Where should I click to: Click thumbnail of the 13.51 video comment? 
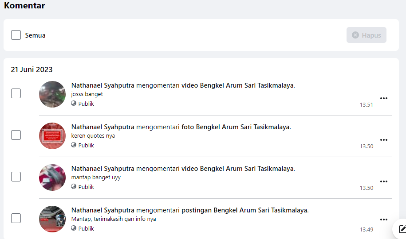tap(52, 94)
